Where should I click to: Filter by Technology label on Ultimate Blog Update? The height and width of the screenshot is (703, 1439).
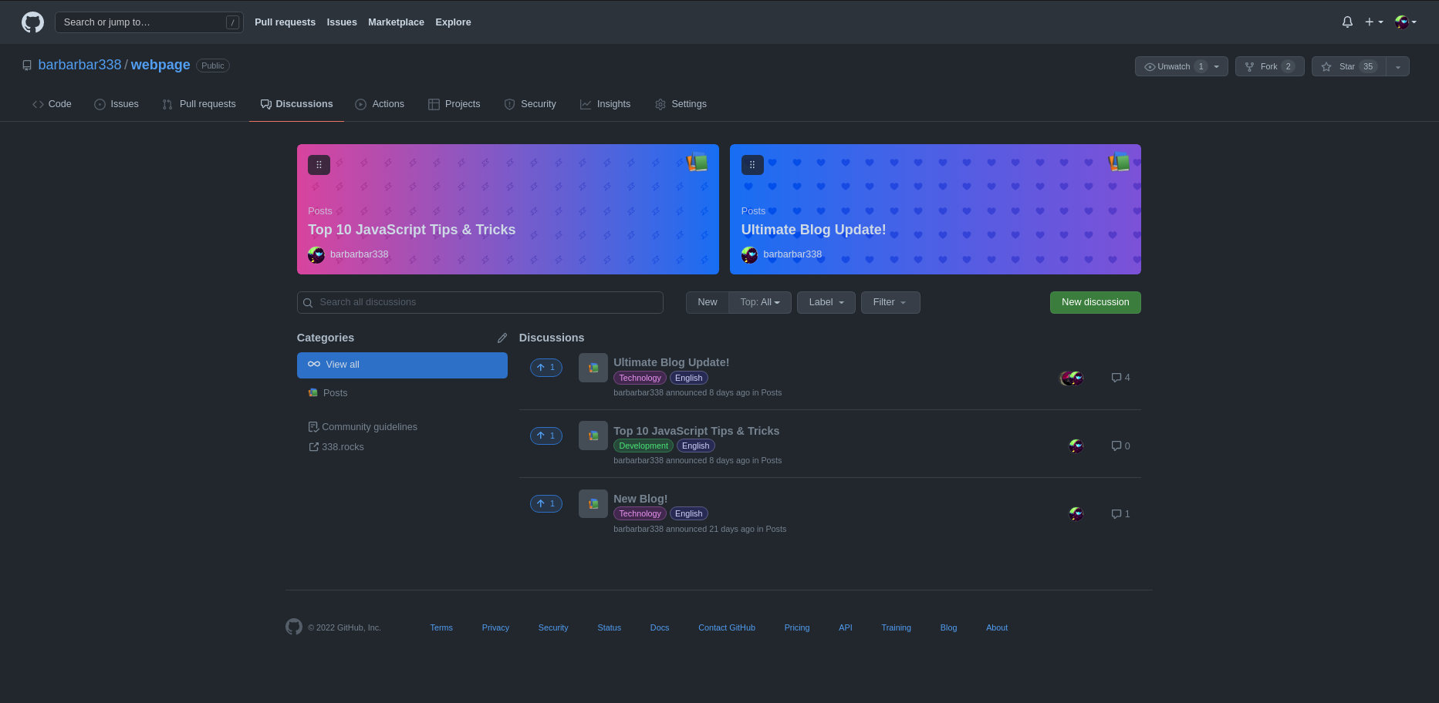pyautogui.click(x=640, y=378)
